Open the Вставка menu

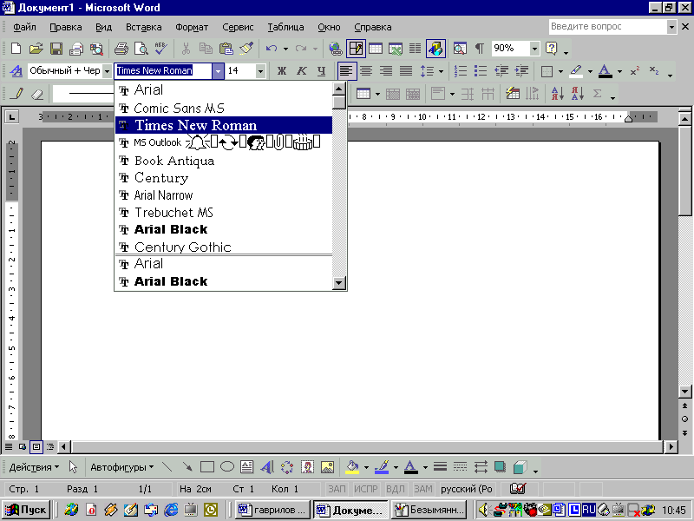[x=143, y=27]
